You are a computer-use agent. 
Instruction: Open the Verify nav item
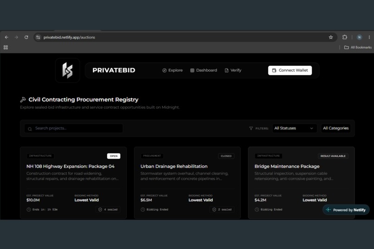click(x=233, y=70)
